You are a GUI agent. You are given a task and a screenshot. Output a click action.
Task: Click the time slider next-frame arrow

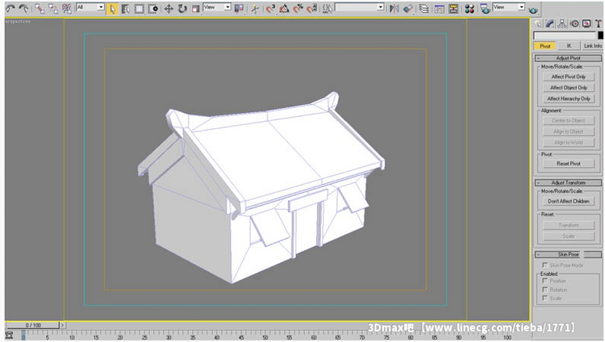[62, 325]
